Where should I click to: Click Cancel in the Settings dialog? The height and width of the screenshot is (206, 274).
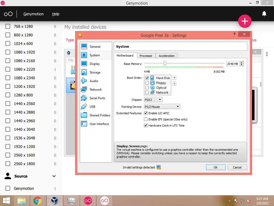[237, 167]
